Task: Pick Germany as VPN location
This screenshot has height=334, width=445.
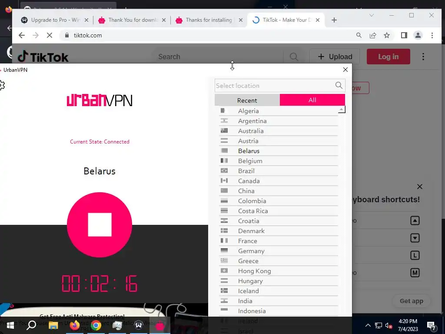Action: tap(279, 251)
